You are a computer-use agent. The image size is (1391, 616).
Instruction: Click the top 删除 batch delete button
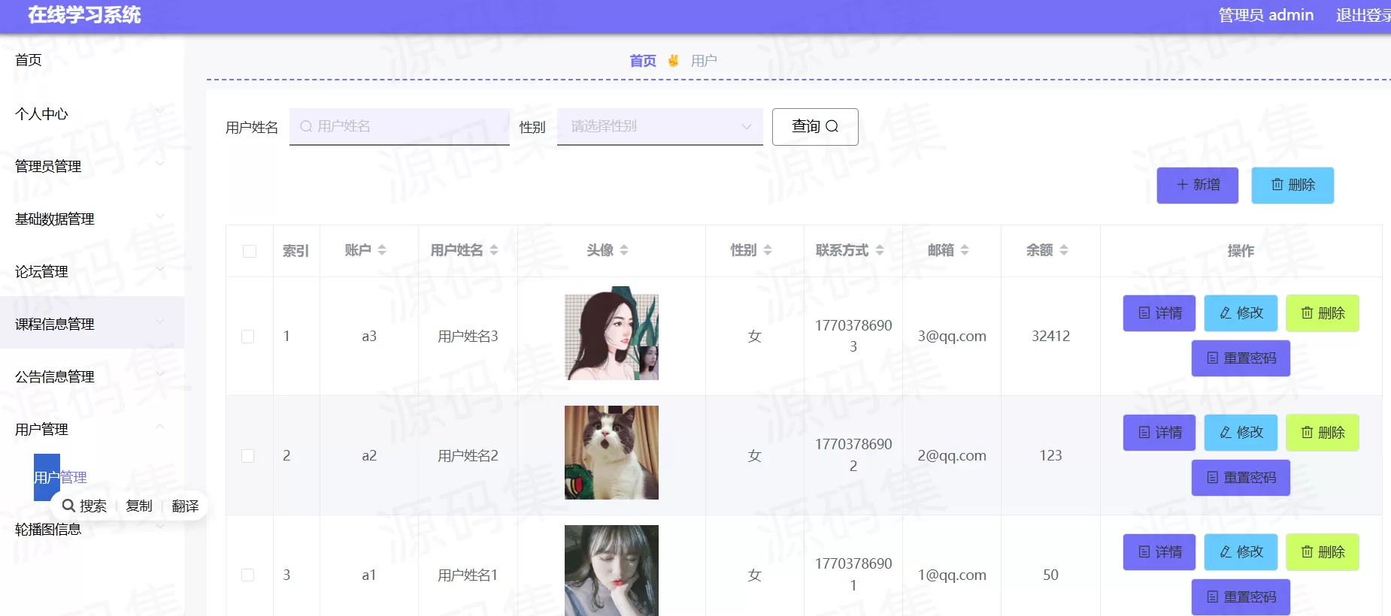pyautogui.click(x=1293, y=185)
